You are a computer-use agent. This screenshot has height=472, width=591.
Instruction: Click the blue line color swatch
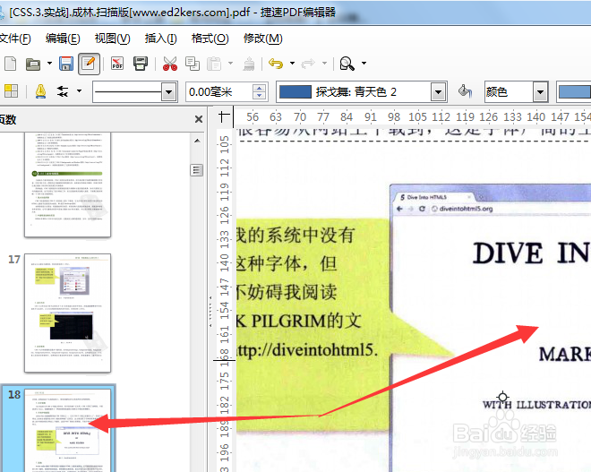295,92
